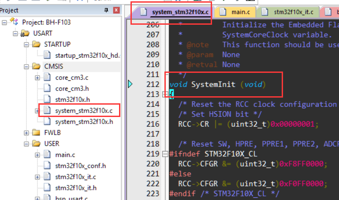This screenshot has height=200, width=339.
Task: Collapse the STARTUP group in project tree
Action: click(x=27, y=45)
